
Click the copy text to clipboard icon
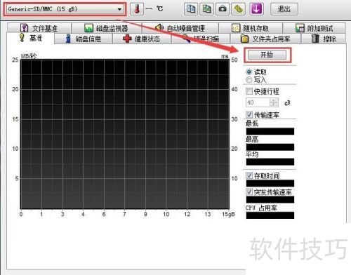click(x=191, y=9)
